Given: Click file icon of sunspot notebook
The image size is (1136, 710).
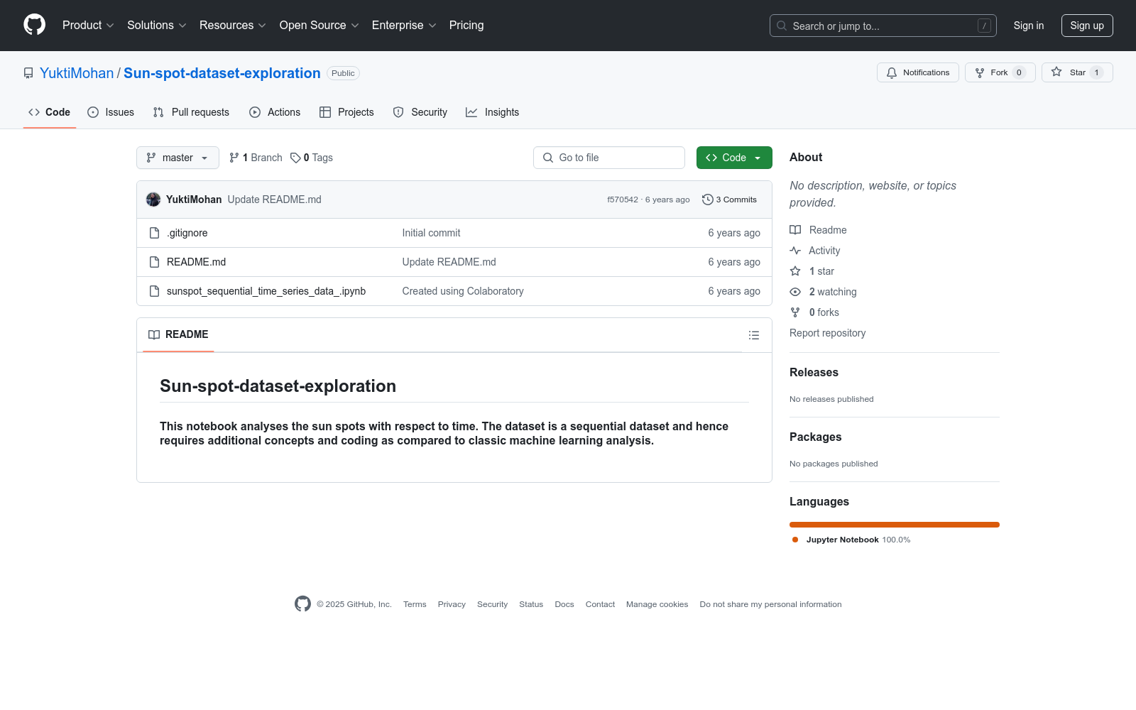Looking at the screenshot, I should click(x=154, y=291).
